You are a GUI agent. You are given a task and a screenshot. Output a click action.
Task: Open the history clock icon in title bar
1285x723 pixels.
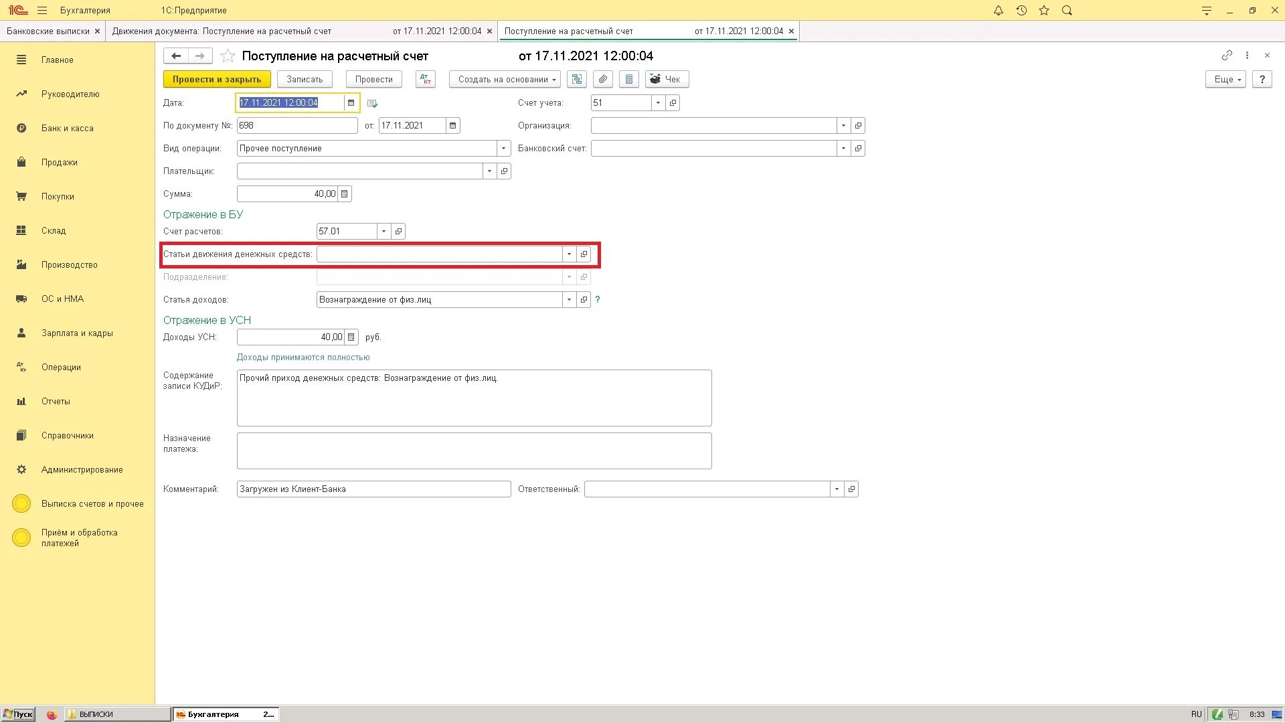[1021, 11]
